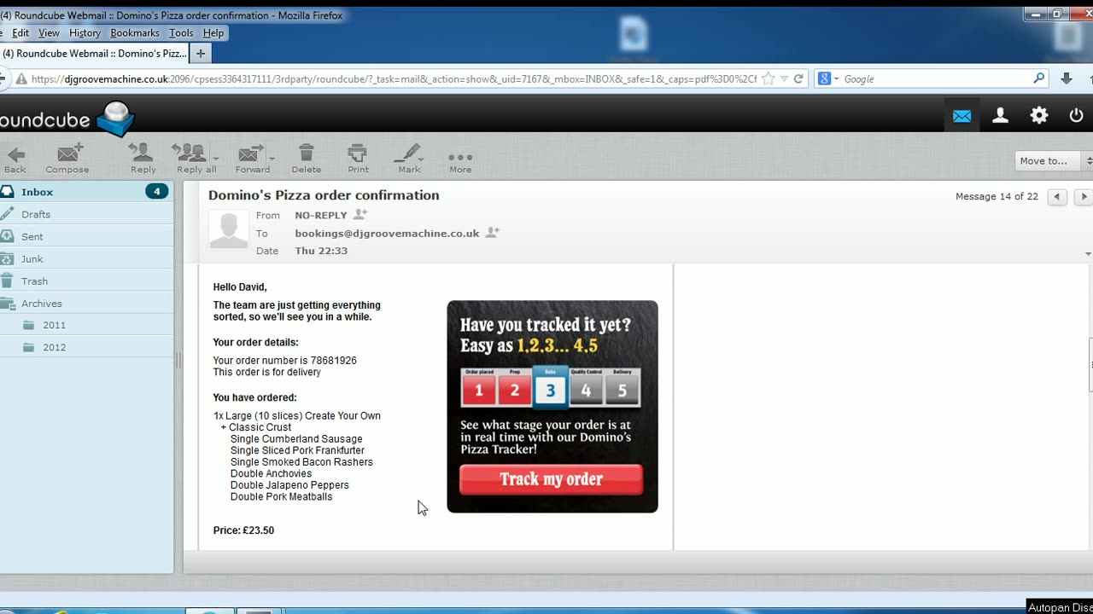Viewport: 1093px width, 614px height.
Task: Open Roundcube Settings gear
Action: (1038, 115)
